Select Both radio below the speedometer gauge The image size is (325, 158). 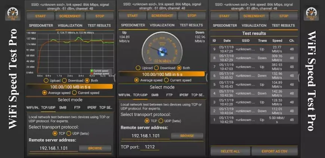coord(183,68)
